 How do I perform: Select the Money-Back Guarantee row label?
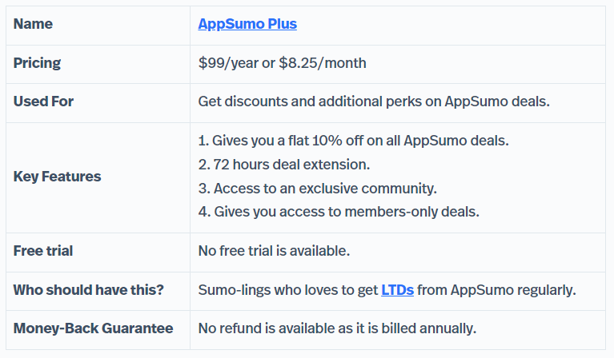(x=93, y=328)
